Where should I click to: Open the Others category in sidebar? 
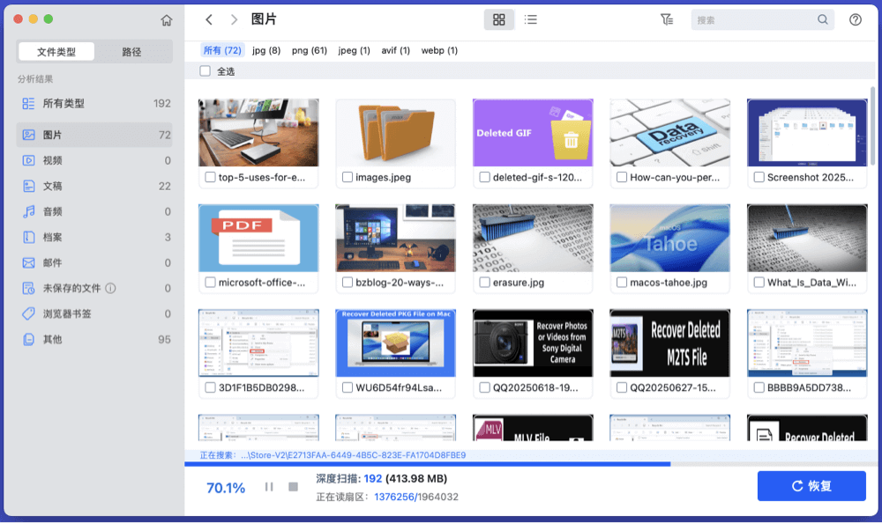point(53,340)
